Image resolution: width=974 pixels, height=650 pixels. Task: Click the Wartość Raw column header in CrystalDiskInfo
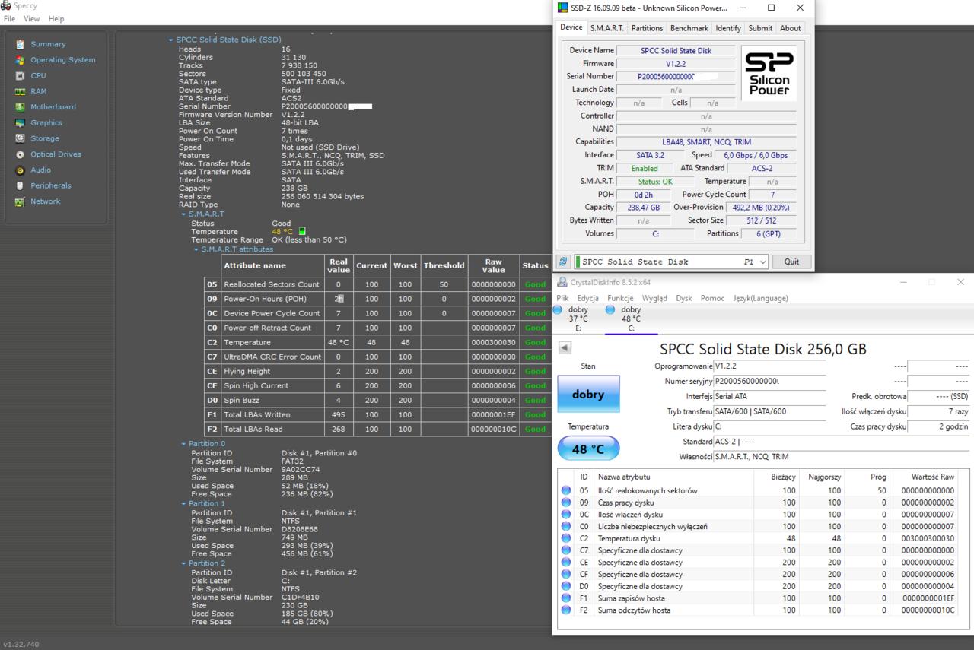click(932, 477)
